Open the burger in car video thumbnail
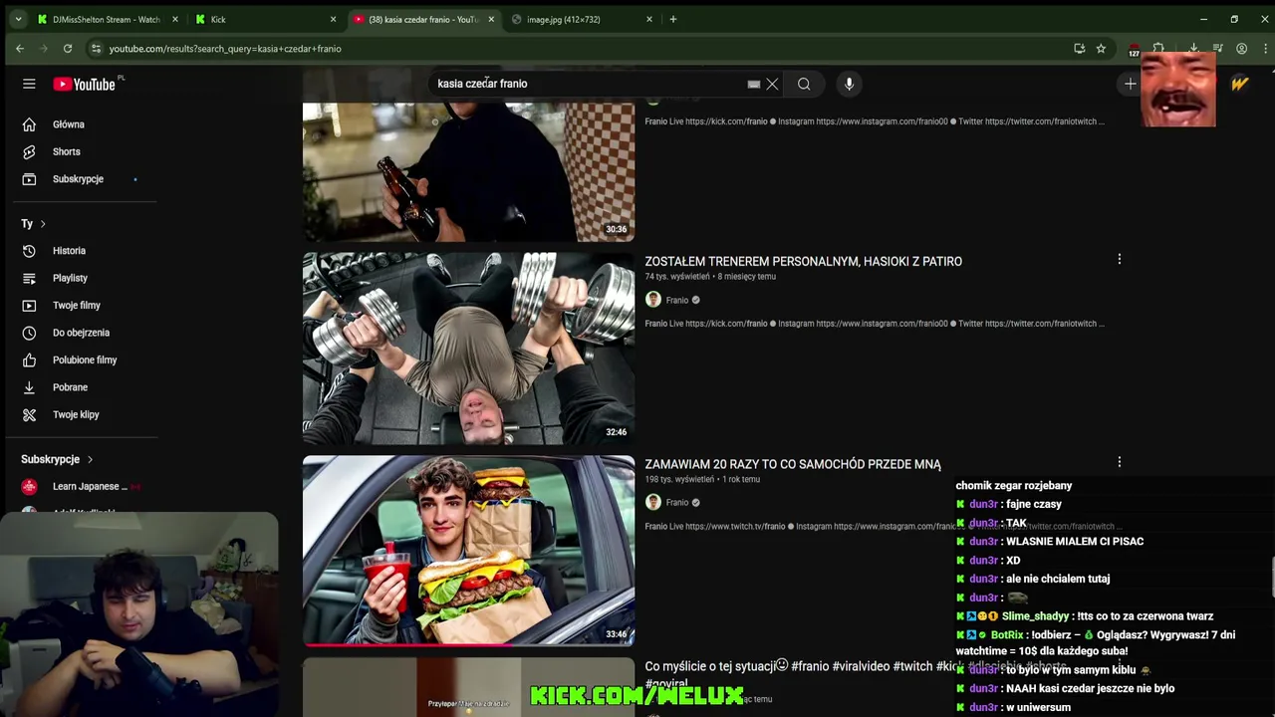 tap(468, 551)
